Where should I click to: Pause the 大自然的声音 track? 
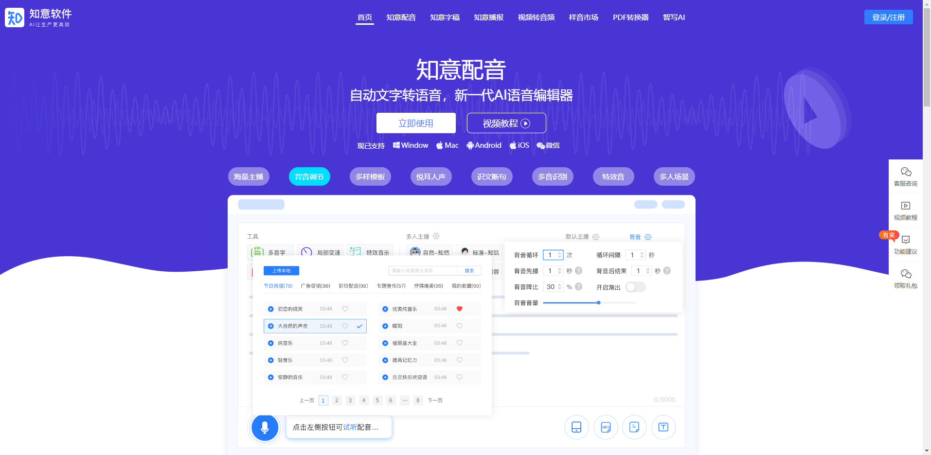tap(271, 326)
